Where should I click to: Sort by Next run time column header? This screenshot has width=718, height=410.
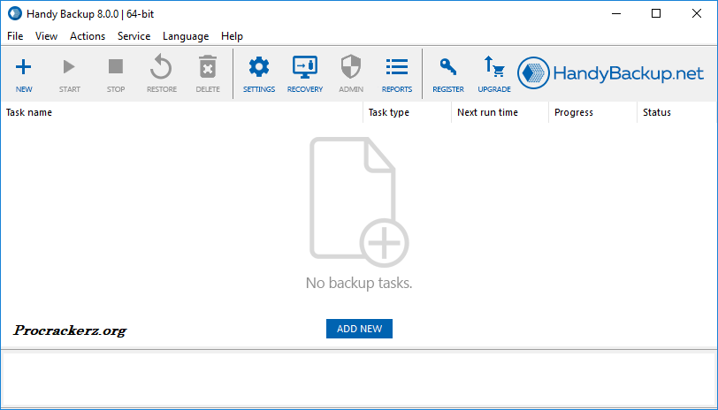pos(500,112)
